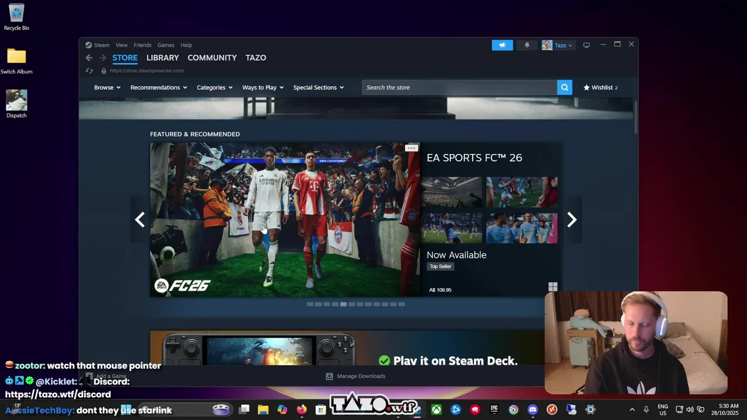
Task: Show previous featured game with left arrow
Action: [139, 219]
